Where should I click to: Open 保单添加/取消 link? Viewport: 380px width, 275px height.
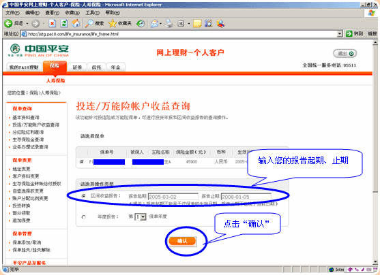27,242
